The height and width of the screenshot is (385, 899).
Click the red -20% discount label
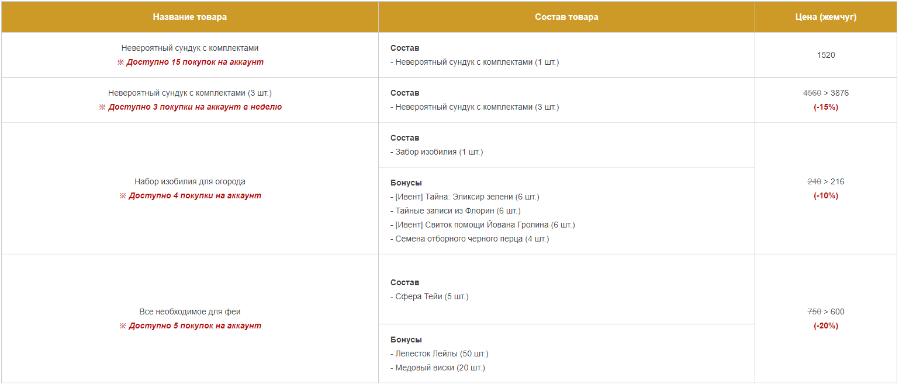[825, 325]
